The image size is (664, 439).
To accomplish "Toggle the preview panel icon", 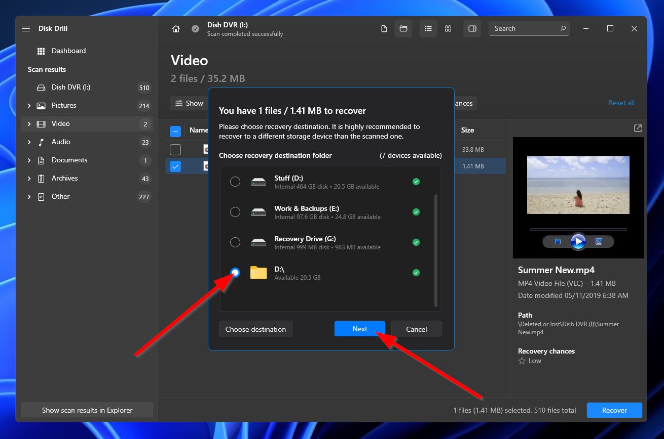I will pos(472,29).
